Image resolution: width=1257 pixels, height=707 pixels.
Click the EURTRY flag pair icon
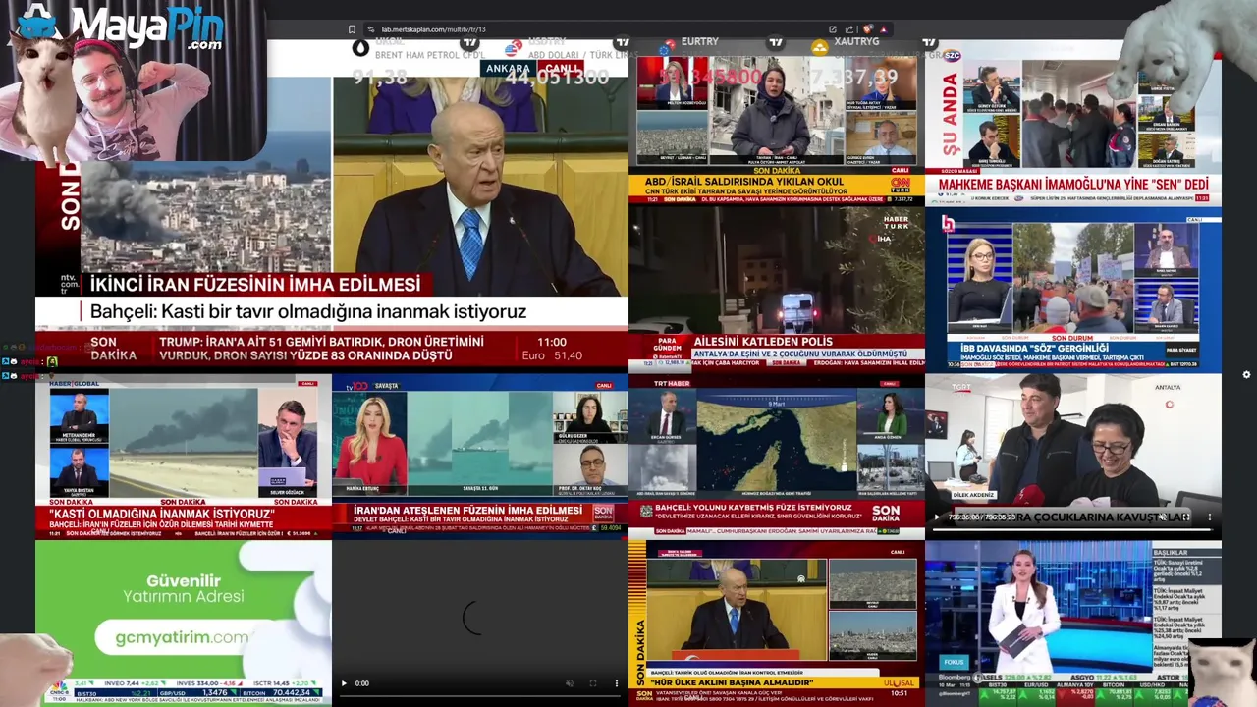pos(667,46)
